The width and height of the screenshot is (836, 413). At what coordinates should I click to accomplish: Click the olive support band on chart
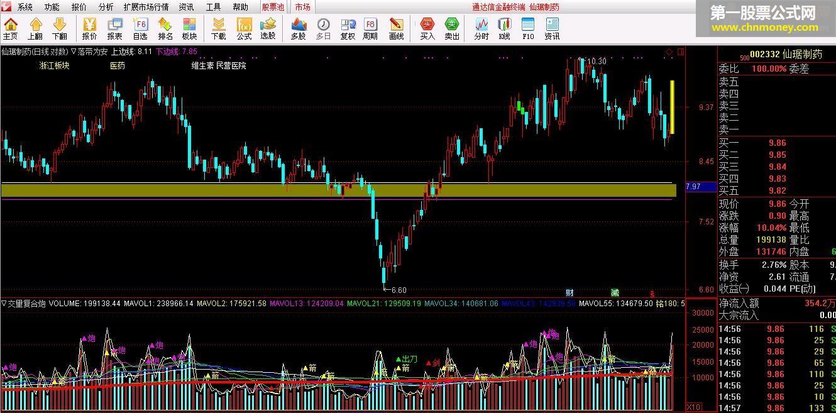pyautogui.click(x=338, y=190)
